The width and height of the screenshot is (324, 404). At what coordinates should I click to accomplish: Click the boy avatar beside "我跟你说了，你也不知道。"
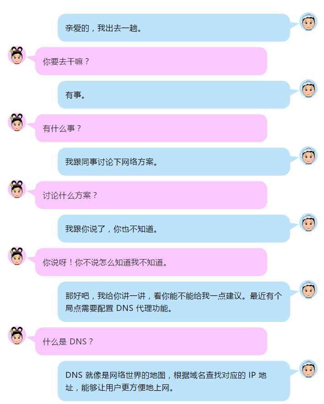pos(308,222)
